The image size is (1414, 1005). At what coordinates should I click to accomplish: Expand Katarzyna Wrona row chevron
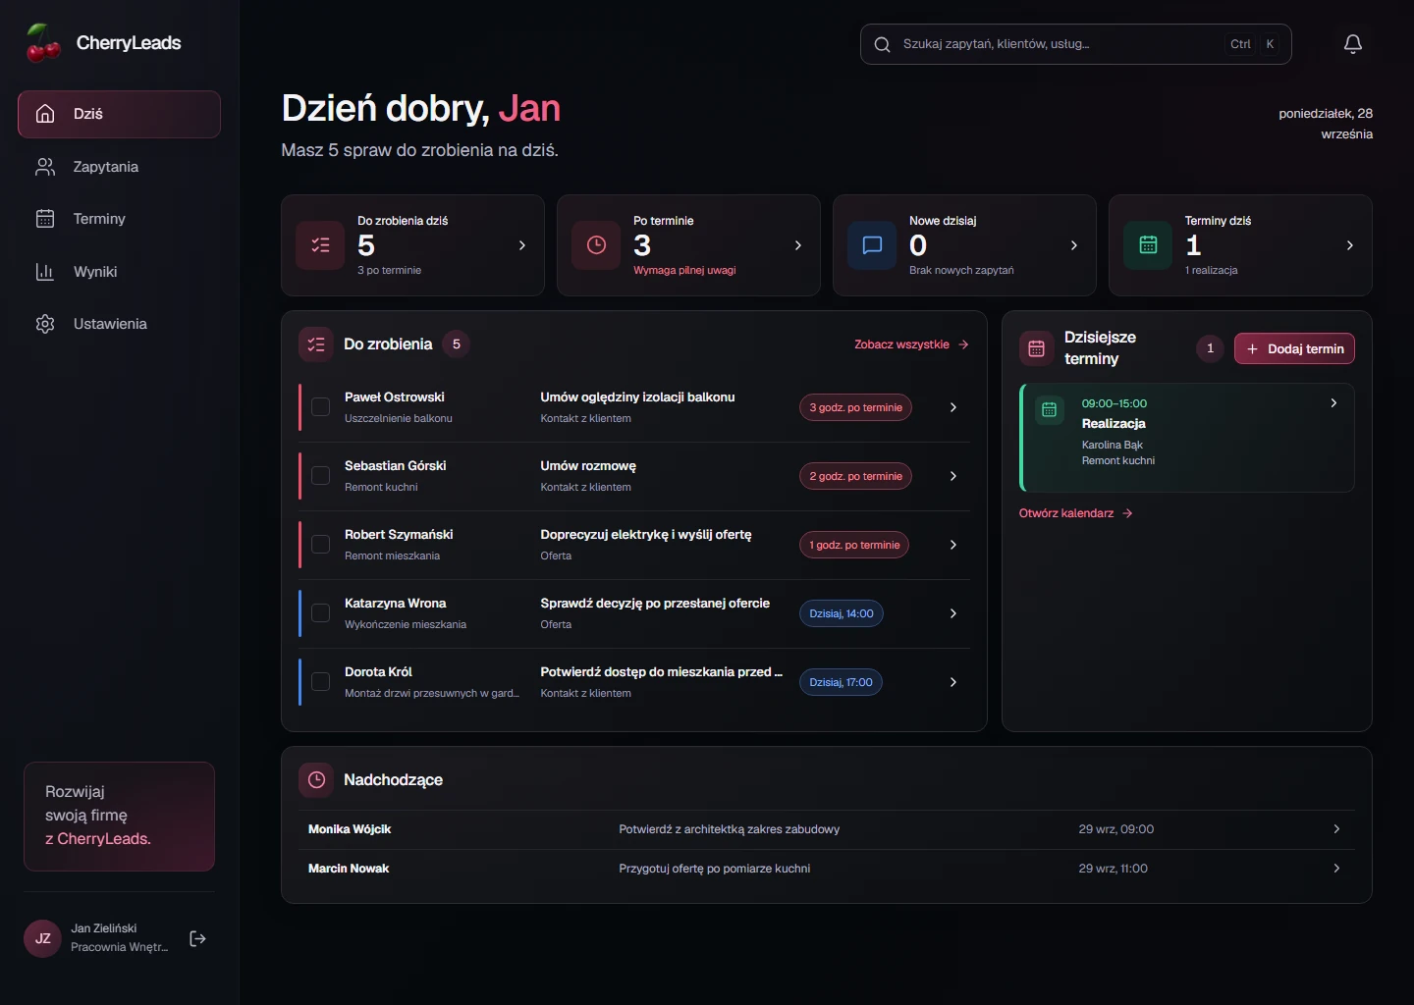(952, 613)
